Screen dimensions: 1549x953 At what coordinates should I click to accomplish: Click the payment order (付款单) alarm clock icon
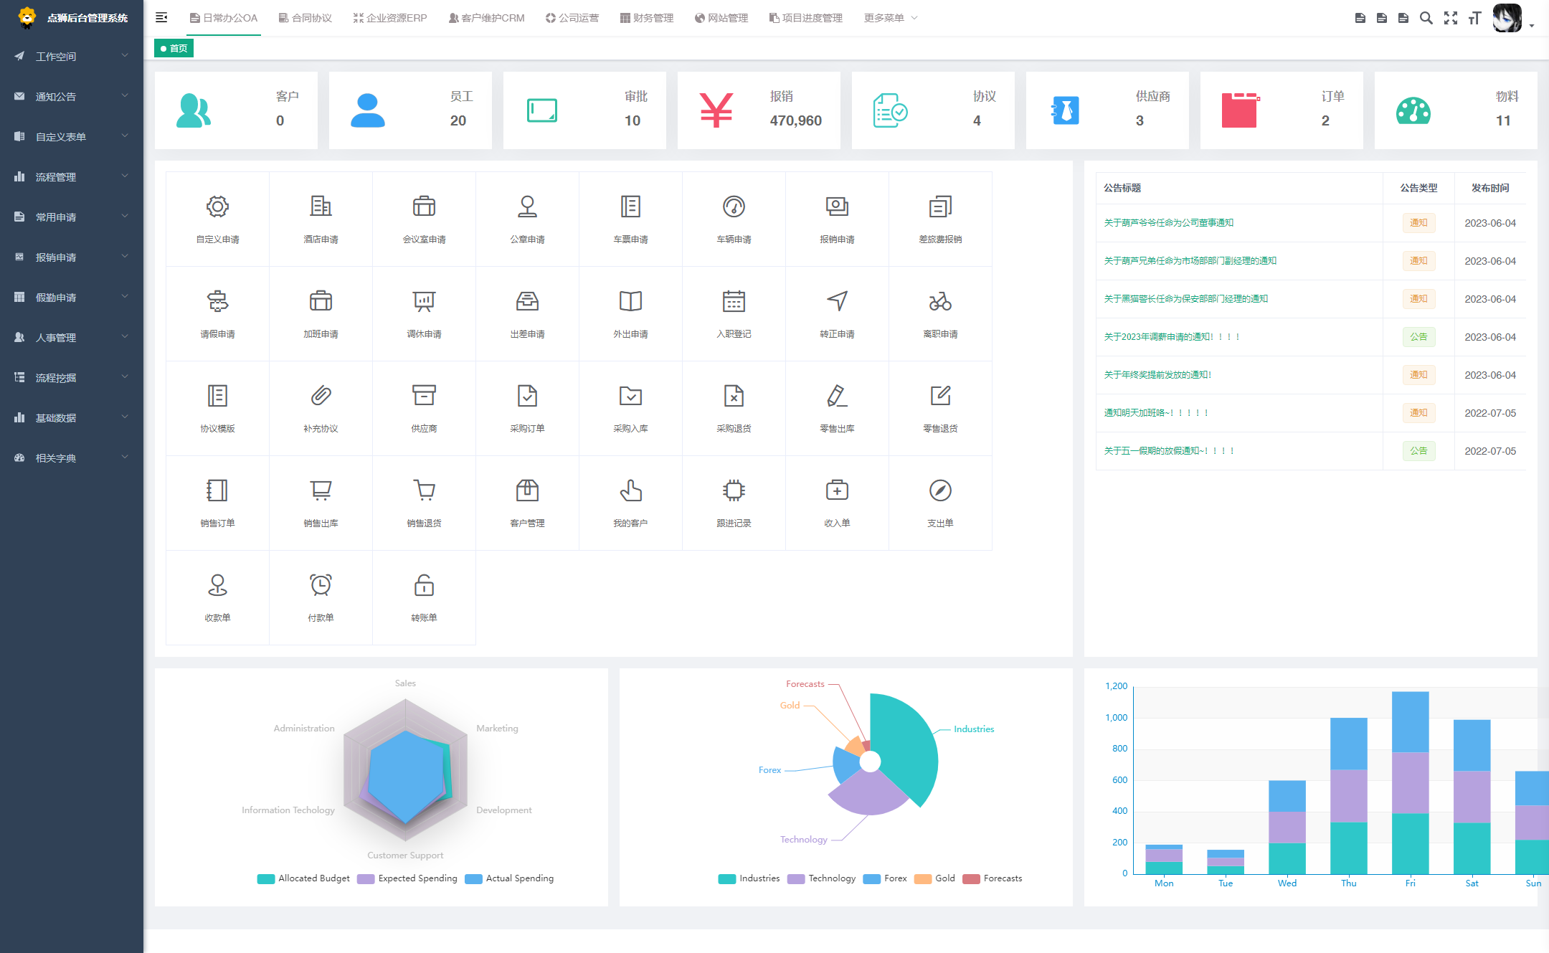pos(321,586)
